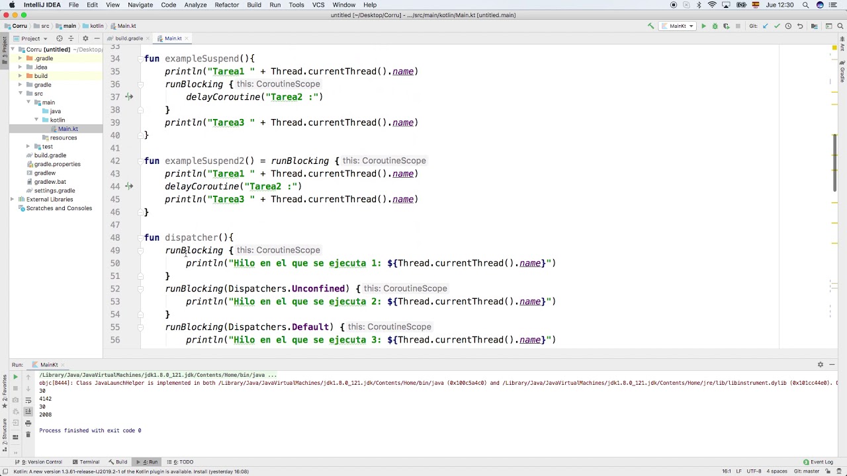
Task: Open Project panel gear settings
Action: [85, 38]
